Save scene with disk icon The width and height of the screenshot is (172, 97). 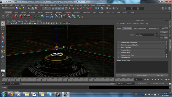23,8
